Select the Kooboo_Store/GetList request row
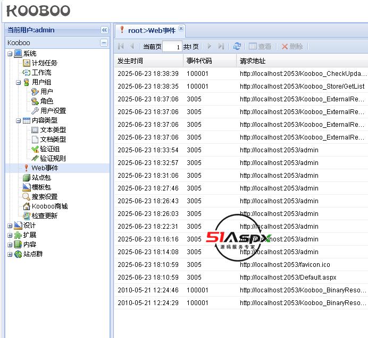The height and width of the screenshot is (338, 368). 241,86
